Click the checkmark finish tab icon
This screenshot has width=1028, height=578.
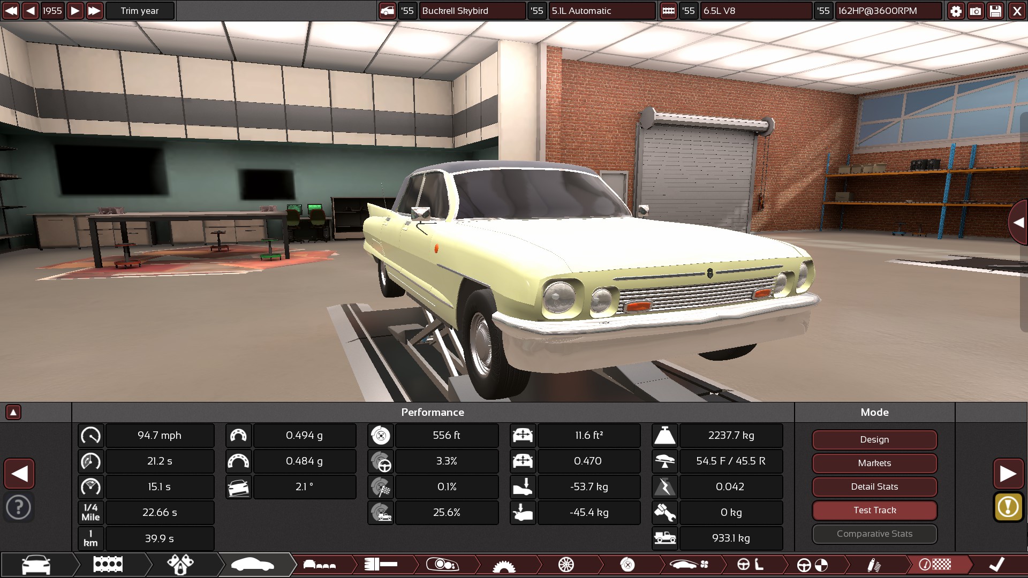pyautogui.click(x=996, y=564)
